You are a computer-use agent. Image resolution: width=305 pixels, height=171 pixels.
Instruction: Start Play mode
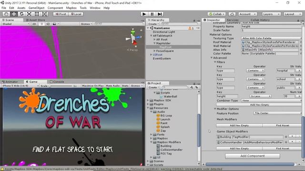(x=144, y=14)
